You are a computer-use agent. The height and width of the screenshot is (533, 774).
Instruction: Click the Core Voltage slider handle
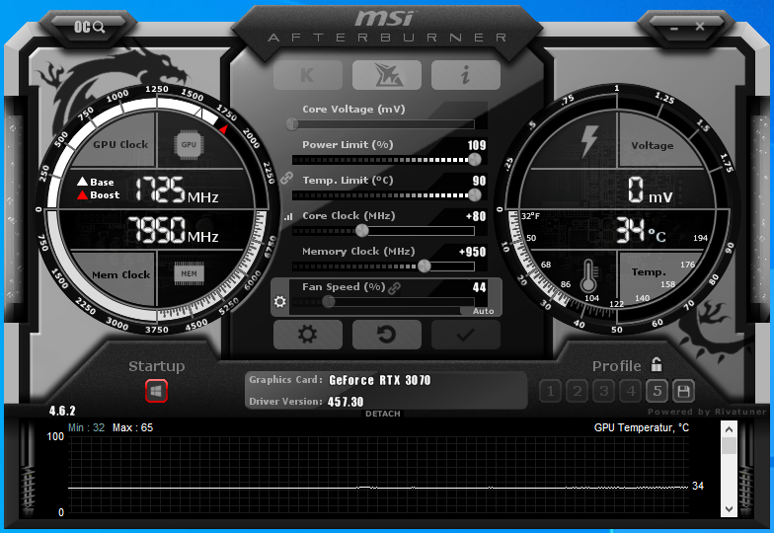tap(292, 123)
